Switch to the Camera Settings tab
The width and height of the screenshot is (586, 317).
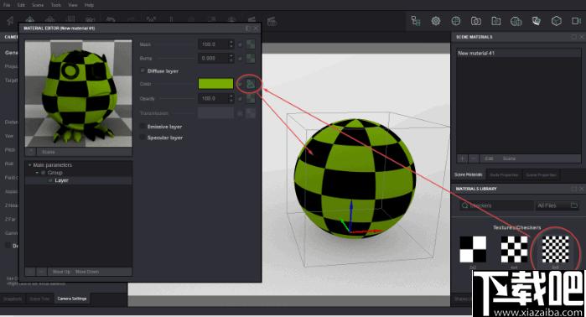[x=72, y=299]
